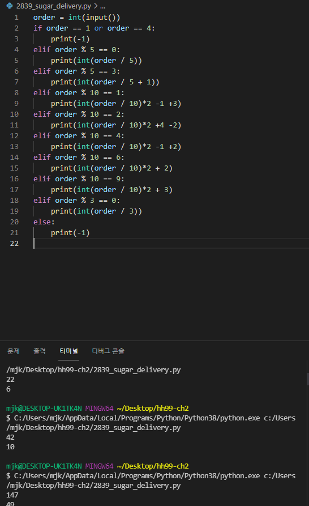The height and width of the screenshot is (506, 309).
Task: Click 'print(int(order / 10)*2 +4 -2)' line
Action: 116,125
